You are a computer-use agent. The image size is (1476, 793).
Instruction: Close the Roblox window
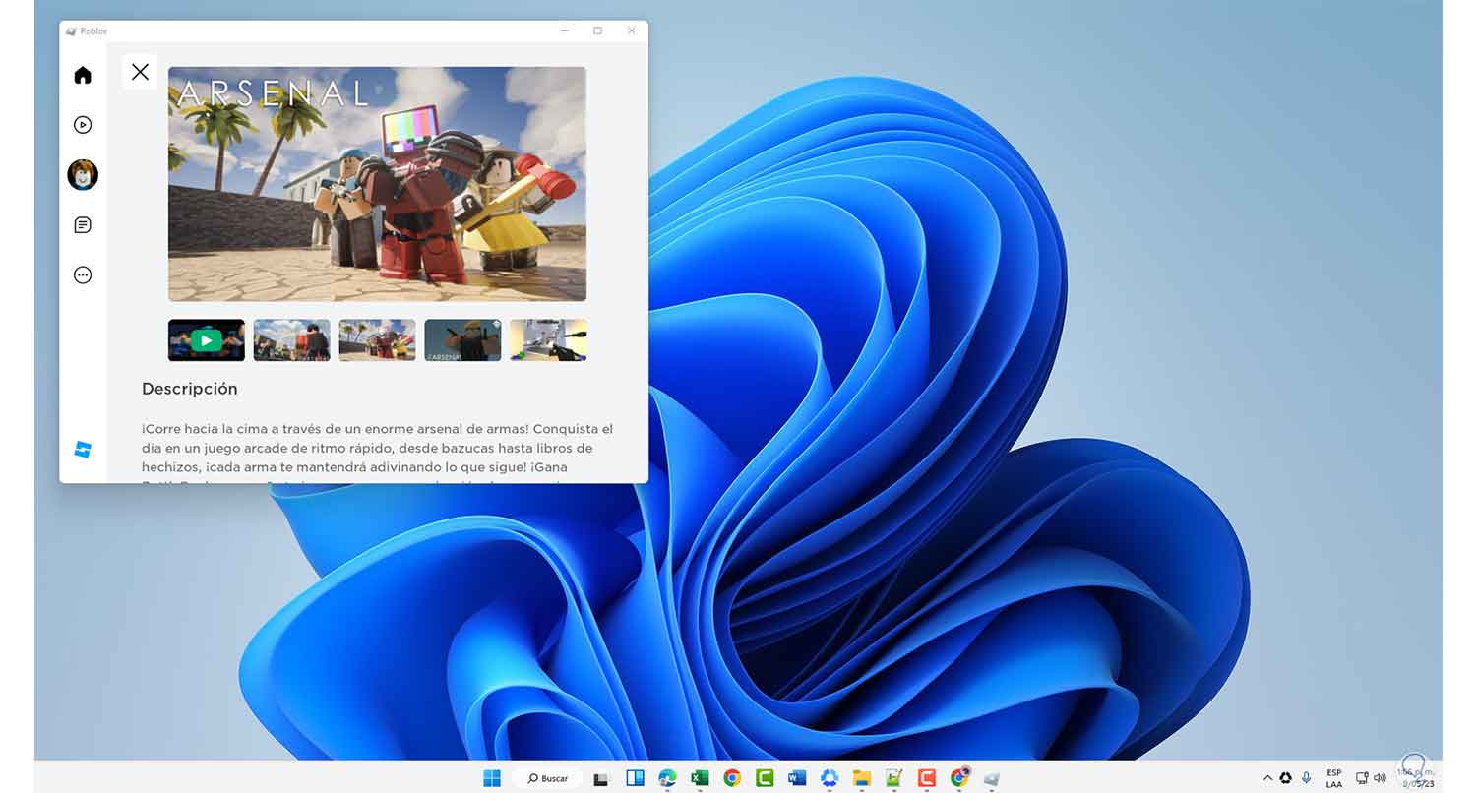pyautogui.click(x=631, y=31)
